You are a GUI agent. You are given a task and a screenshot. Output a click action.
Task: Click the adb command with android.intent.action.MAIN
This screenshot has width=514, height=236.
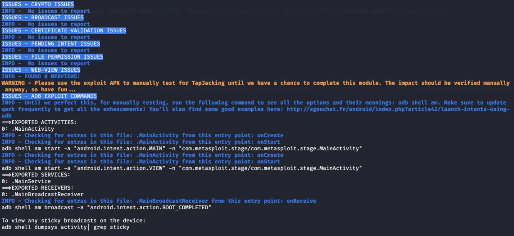(x=182, y=149)
